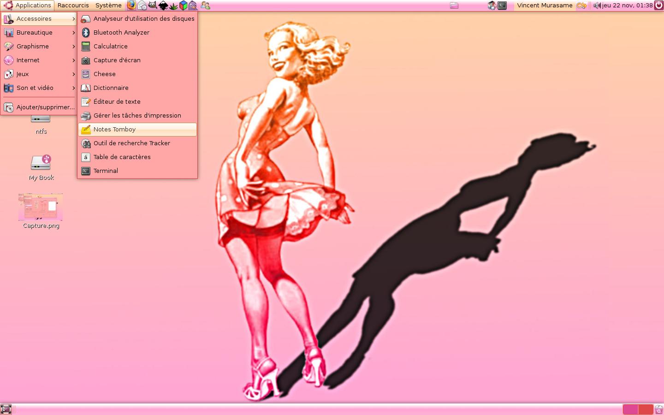664x415 pixels.
Task: Open Ajouter/supprimer applications
Action: click(x=39, y=107)
